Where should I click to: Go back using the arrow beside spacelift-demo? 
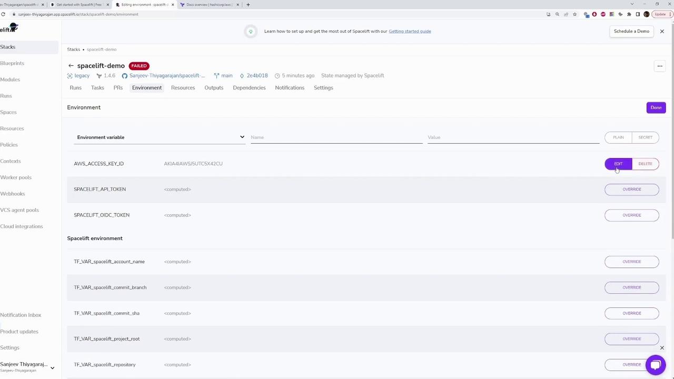click(71, 66)
